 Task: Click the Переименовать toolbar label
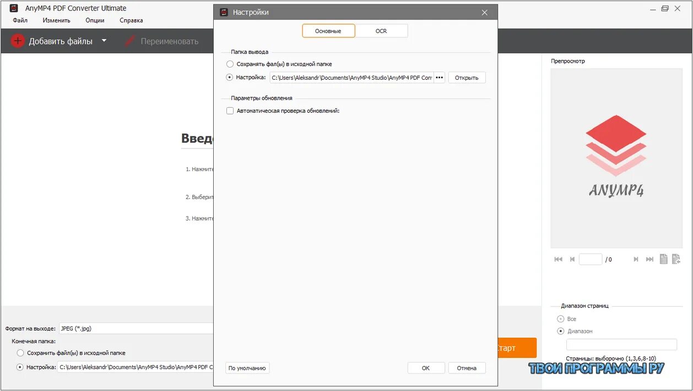tap(170, 41)
